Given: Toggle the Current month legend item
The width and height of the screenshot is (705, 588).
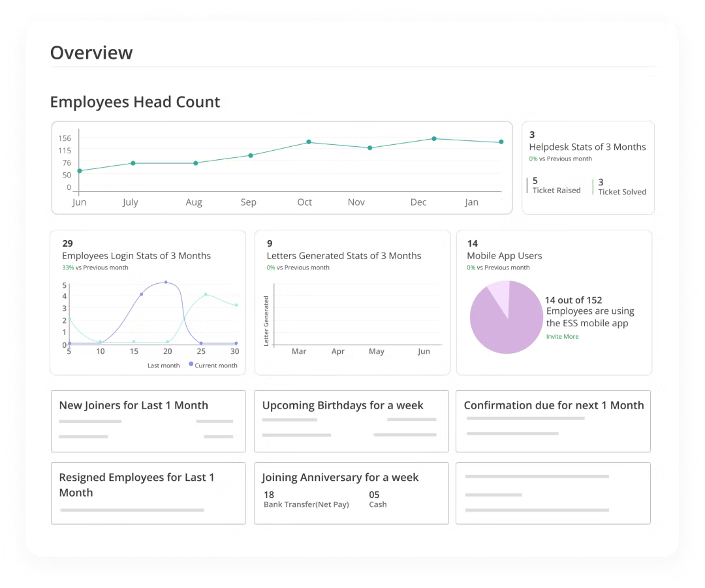Looking at the screenshot, I should point(215,365).
